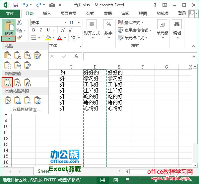The image size is (199, 184).
Task: Decrease font size with smaller A icon
Action: click(70, 30)
